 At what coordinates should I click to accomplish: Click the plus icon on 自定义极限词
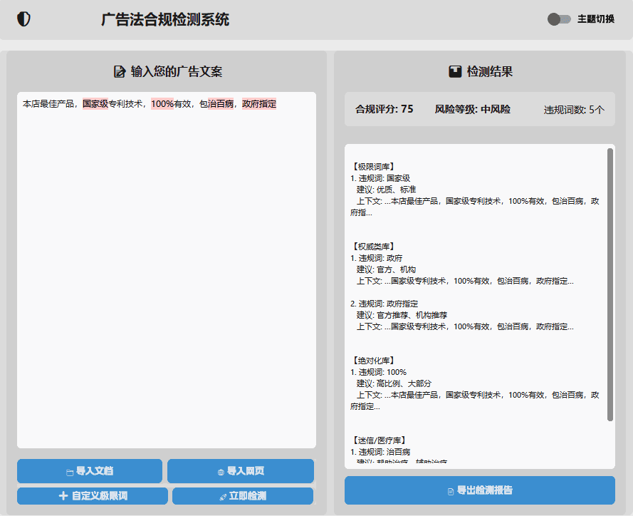(63, 496)
